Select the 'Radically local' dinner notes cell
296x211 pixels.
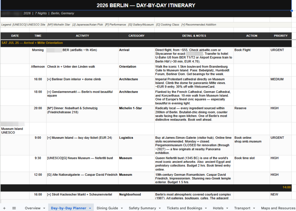click(194, 114)
